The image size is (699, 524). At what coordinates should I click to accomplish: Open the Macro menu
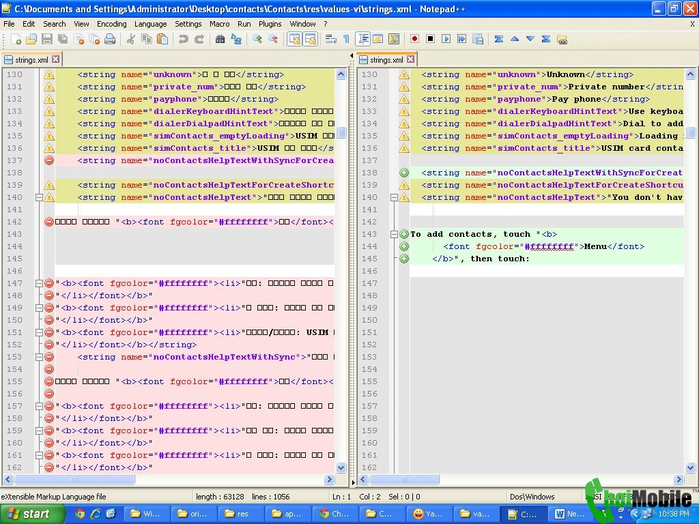[x=219, y=24]
